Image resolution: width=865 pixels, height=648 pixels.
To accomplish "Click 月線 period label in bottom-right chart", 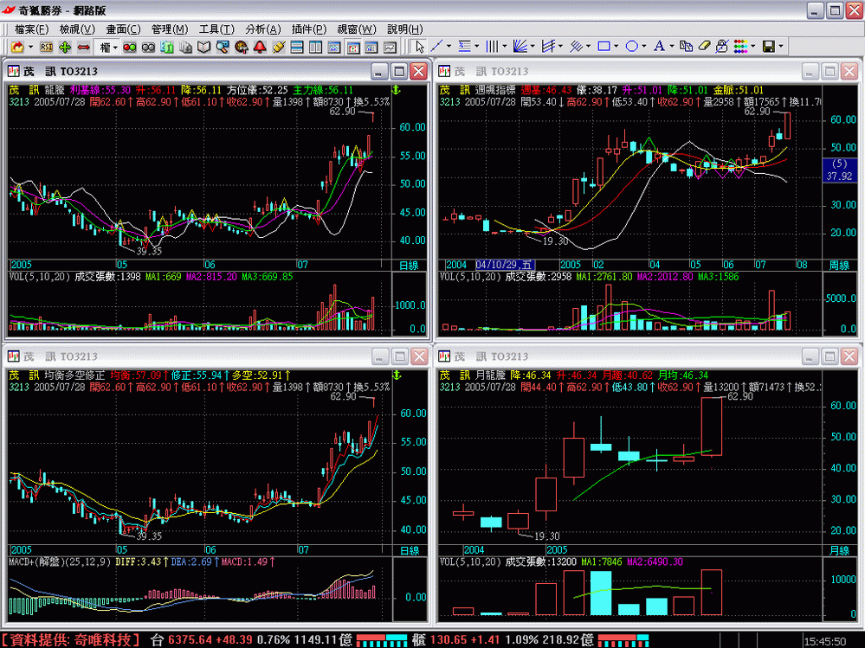I will (840, 550).
